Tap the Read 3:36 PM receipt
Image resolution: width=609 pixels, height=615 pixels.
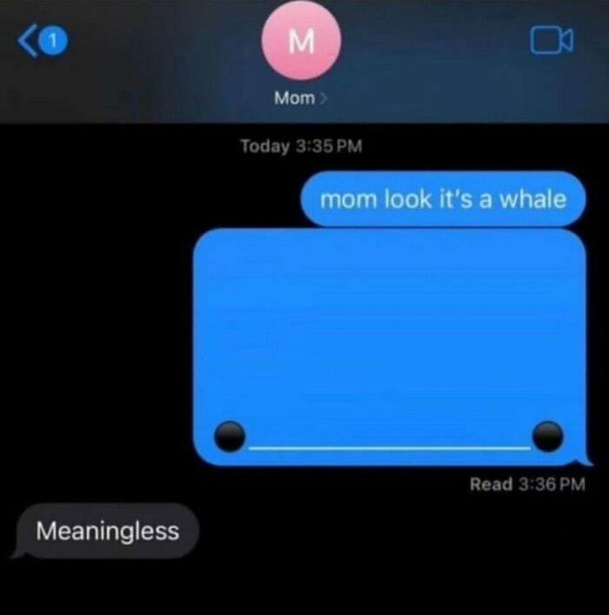527,484
